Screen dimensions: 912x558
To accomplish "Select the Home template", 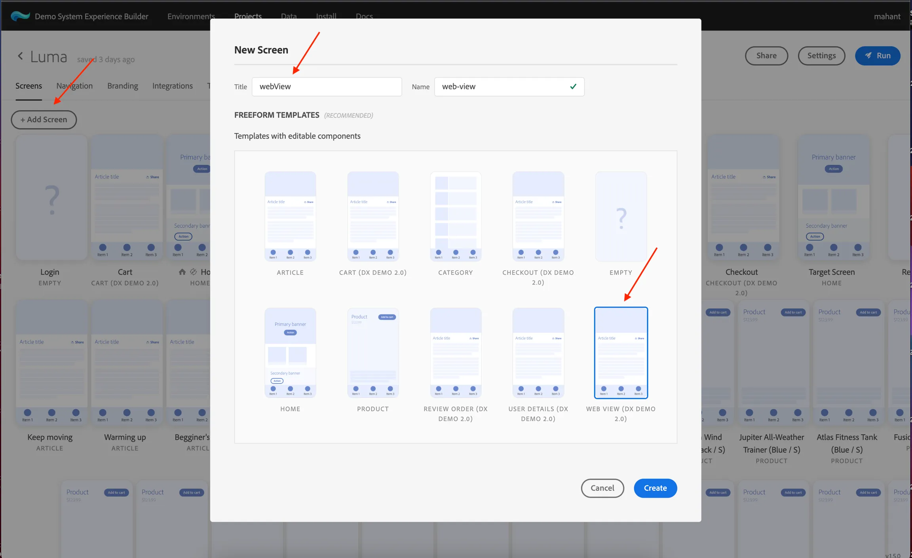I will coord(290,353).
